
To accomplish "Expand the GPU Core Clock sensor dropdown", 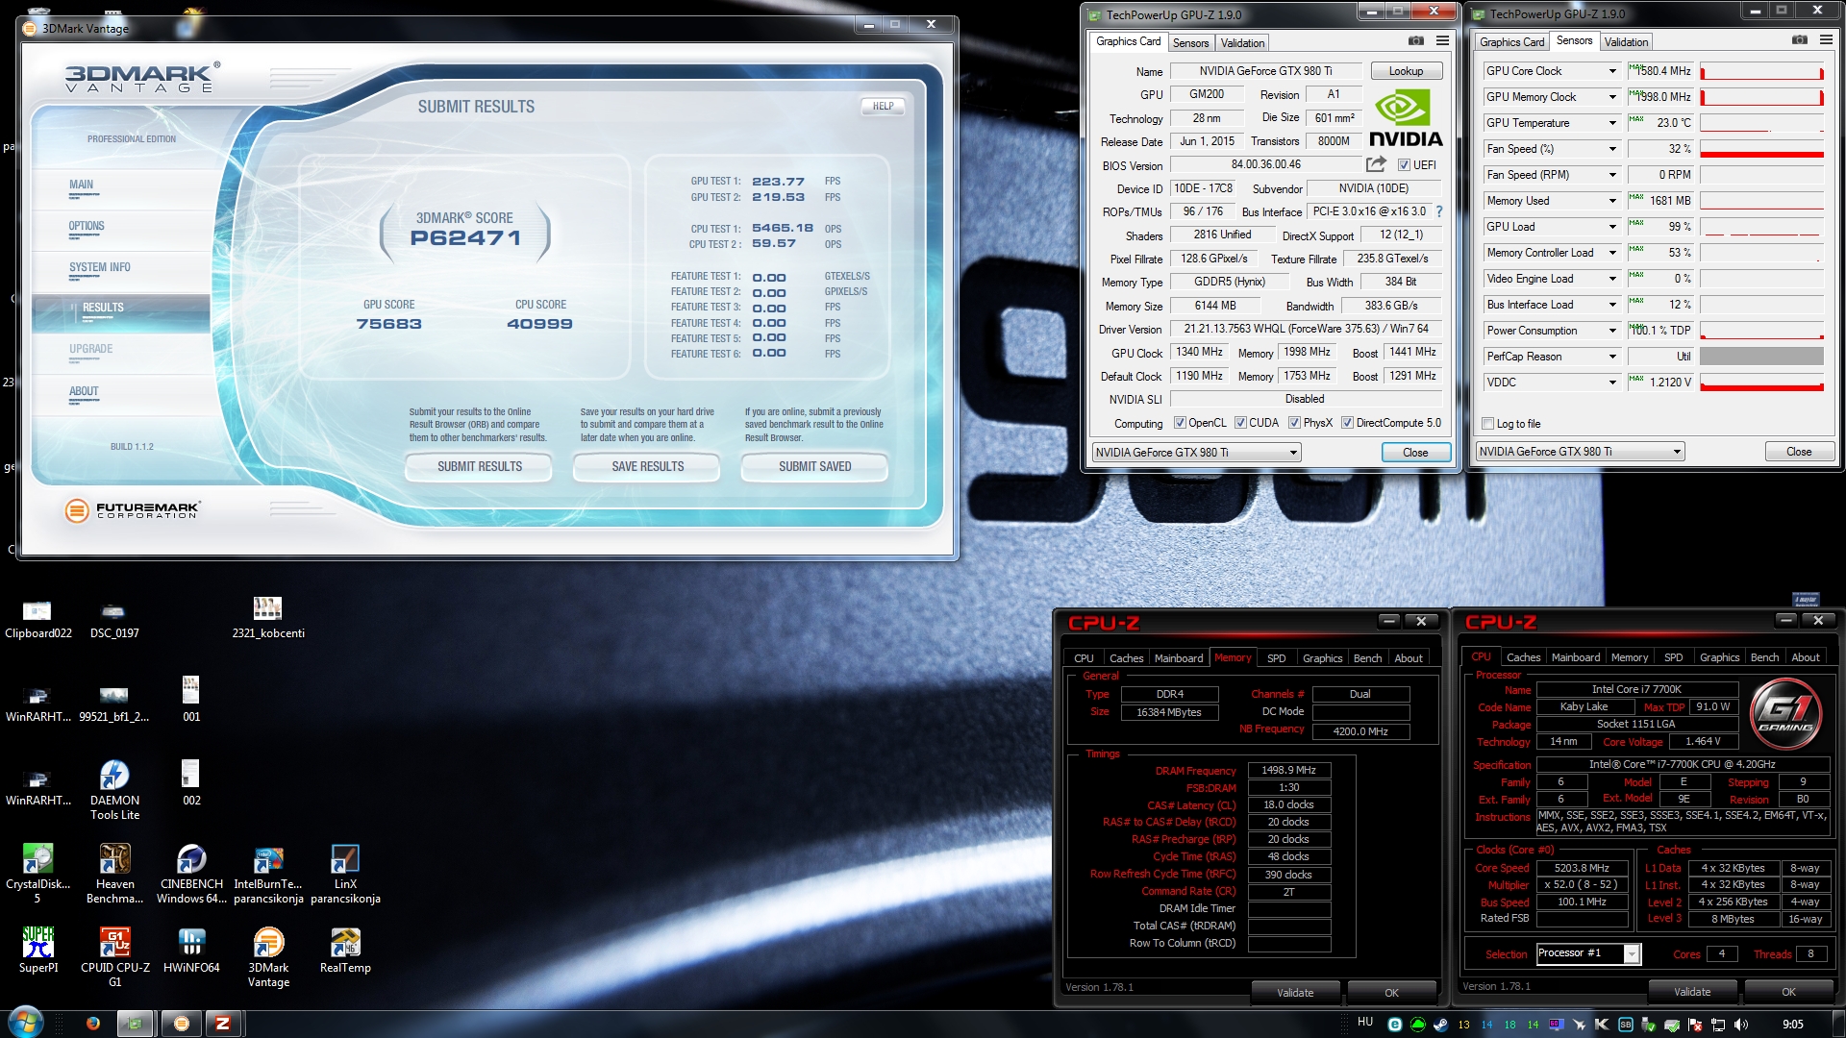I will pyautogui.click(x=1612, y=71).
